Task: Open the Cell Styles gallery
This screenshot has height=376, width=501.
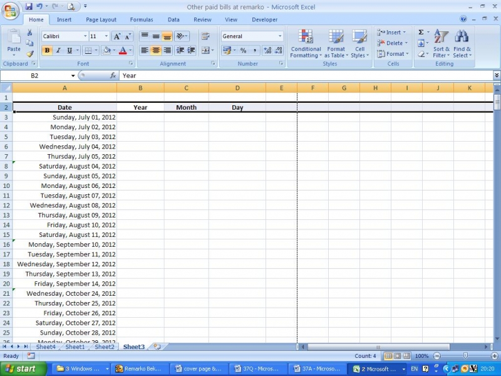Action: point(359,43)
